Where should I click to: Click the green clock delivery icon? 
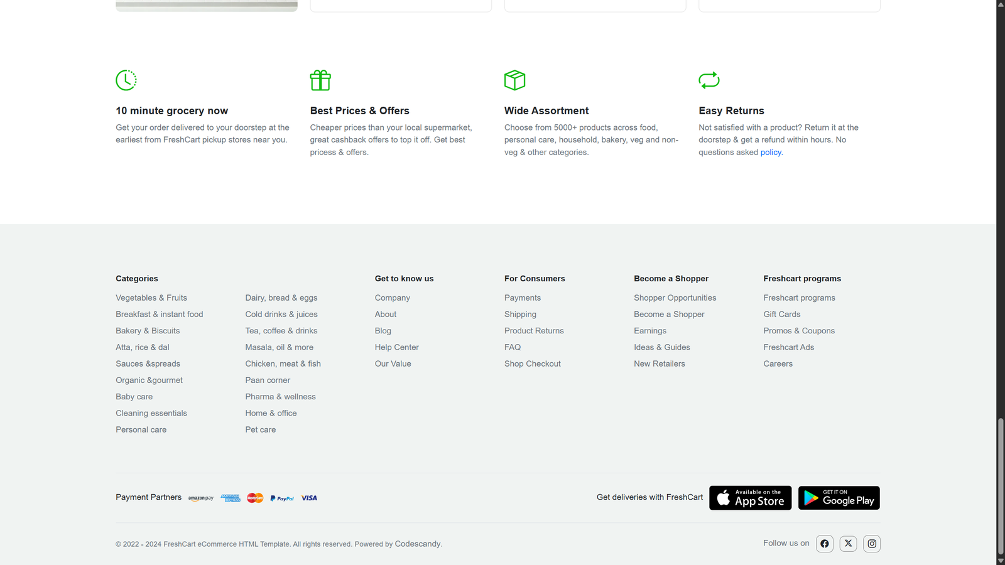[126, 80]
